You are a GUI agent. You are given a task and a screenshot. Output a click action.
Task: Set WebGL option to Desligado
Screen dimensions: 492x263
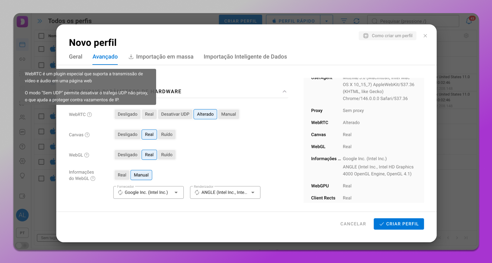point(128,155)
